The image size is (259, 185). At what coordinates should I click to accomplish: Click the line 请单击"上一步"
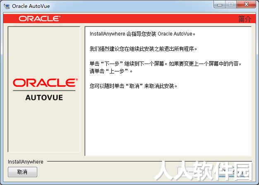(111, 71)
